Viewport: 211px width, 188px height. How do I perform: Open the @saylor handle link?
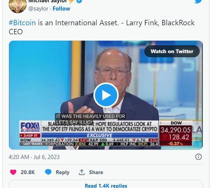[x=38, y=9]
